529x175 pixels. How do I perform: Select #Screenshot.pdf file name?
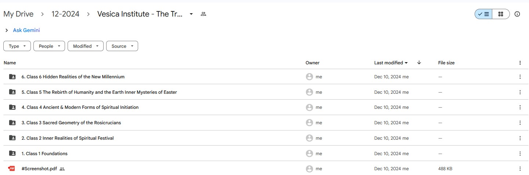39,169
